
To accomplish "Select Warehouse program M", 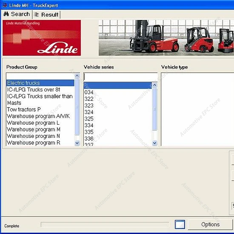I will tap(40, 129).
